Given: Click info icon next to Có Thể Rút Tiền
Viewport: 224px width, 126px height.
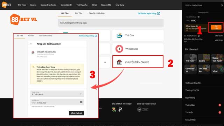Looking at the screenshot, I should (x=199, y=36).
